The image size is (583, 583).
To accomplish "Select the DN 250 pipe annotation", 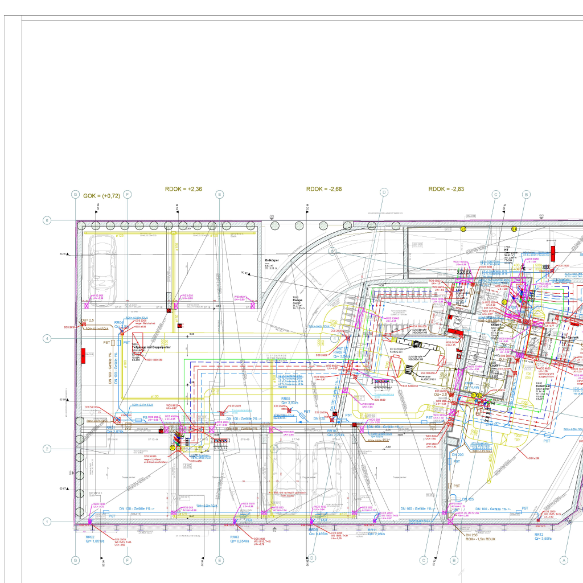I will 471,535.
